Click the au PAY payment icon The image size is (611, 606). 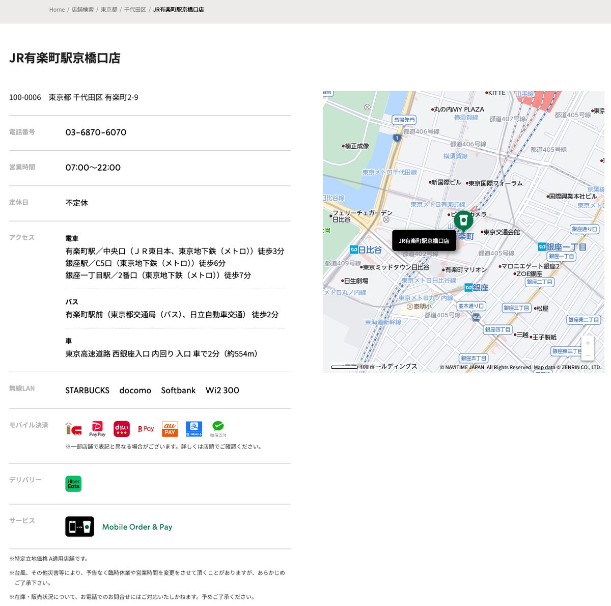point(170,429)
